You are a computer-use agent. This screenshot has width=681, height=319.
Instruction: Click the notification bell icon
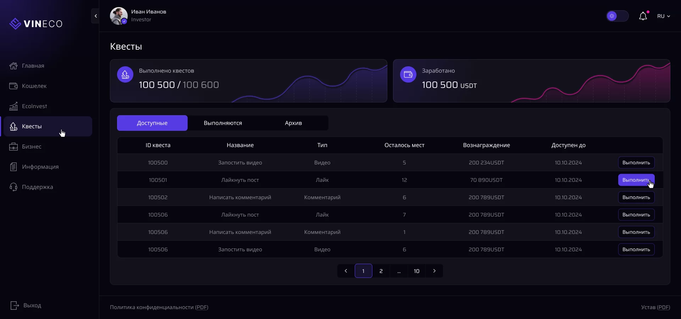coord(643,16)
